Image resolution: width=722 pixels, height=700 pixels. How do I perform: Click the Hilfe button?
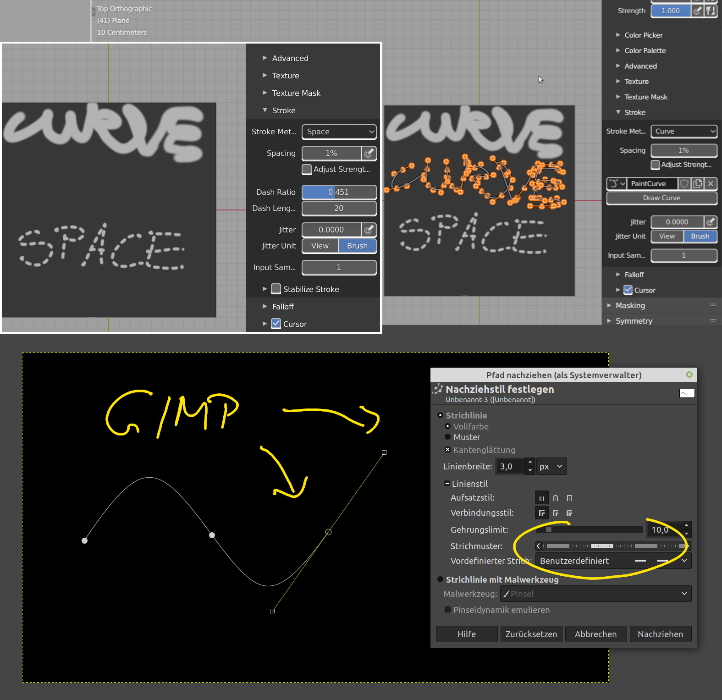(x=467, y=634)
